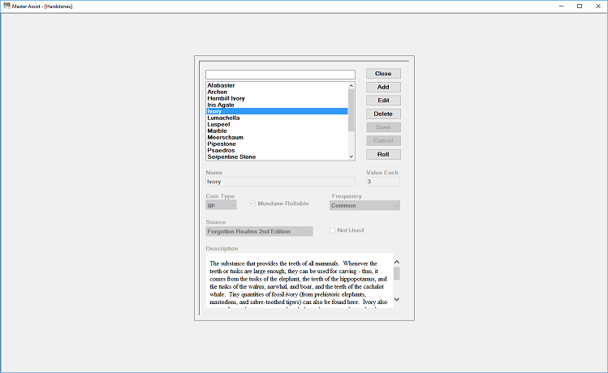608x373 pixels.
Task: Click the Master Assist app icon in title bar
Action: pos(6,6)
